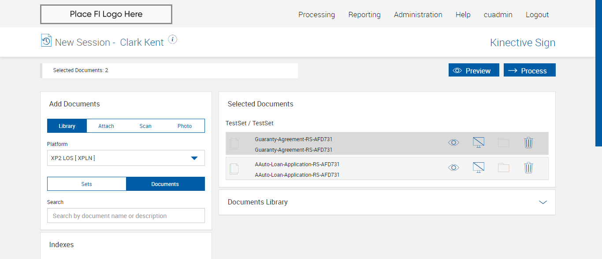Click the monitor icon for AAuto-Loan-Application
Screen dimensions: 602x259
pyautogui.click(x=478, y=168)
